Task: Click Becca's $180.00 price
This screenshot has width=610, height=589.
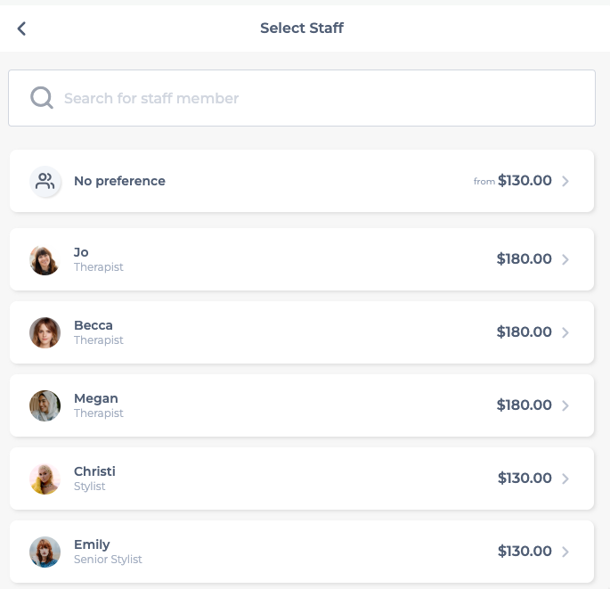Action: pos(524,332)
